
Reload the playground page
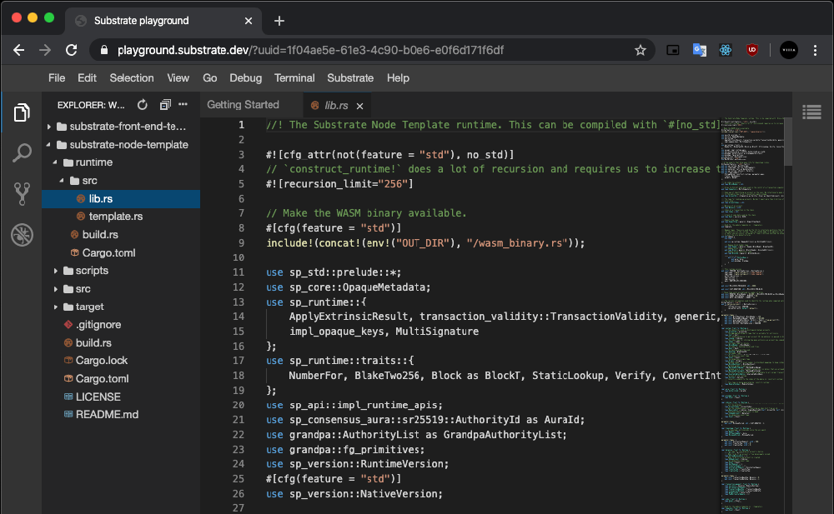(71, 50)
